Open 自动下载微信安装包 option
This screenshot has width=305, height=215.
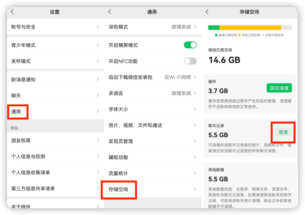click(x=153, y=77)
